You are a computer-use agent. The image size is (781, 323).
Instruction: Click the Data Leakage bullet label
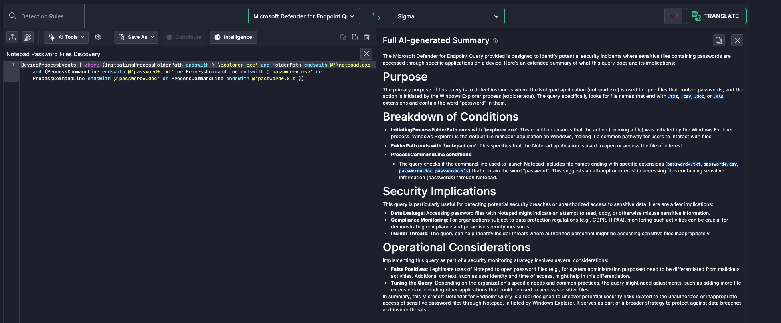407,213
